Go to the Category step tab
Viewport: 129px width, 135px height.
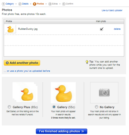10,4
